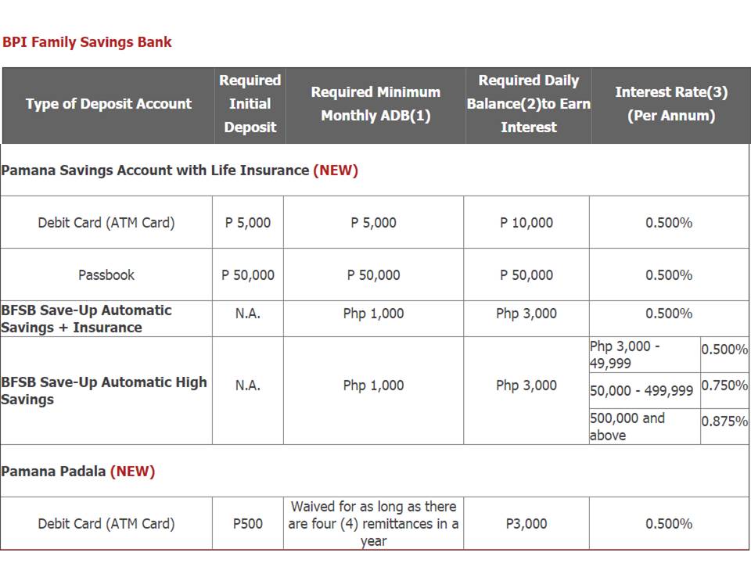
Task: Select the P500 initial deposit cell
Action: (x=248, y=524)
